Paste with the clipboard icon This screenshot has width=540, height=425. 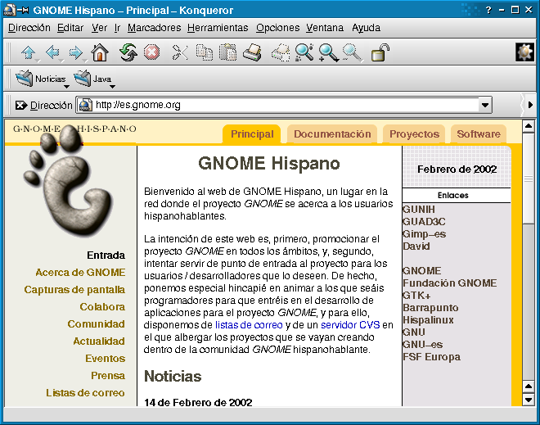click(x=228, y=52)
